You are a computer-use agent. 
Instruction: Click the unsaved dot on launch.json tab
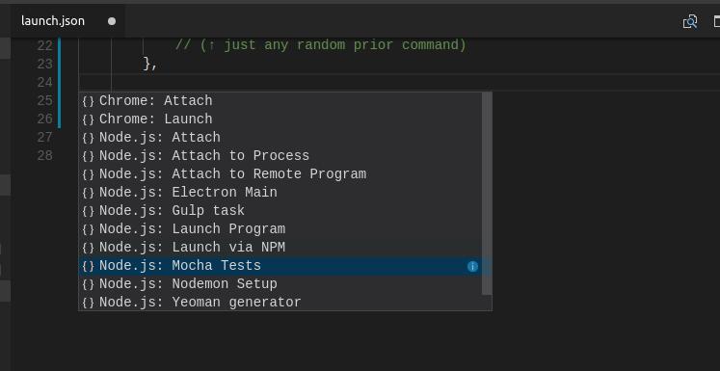(x=112, y=21)
